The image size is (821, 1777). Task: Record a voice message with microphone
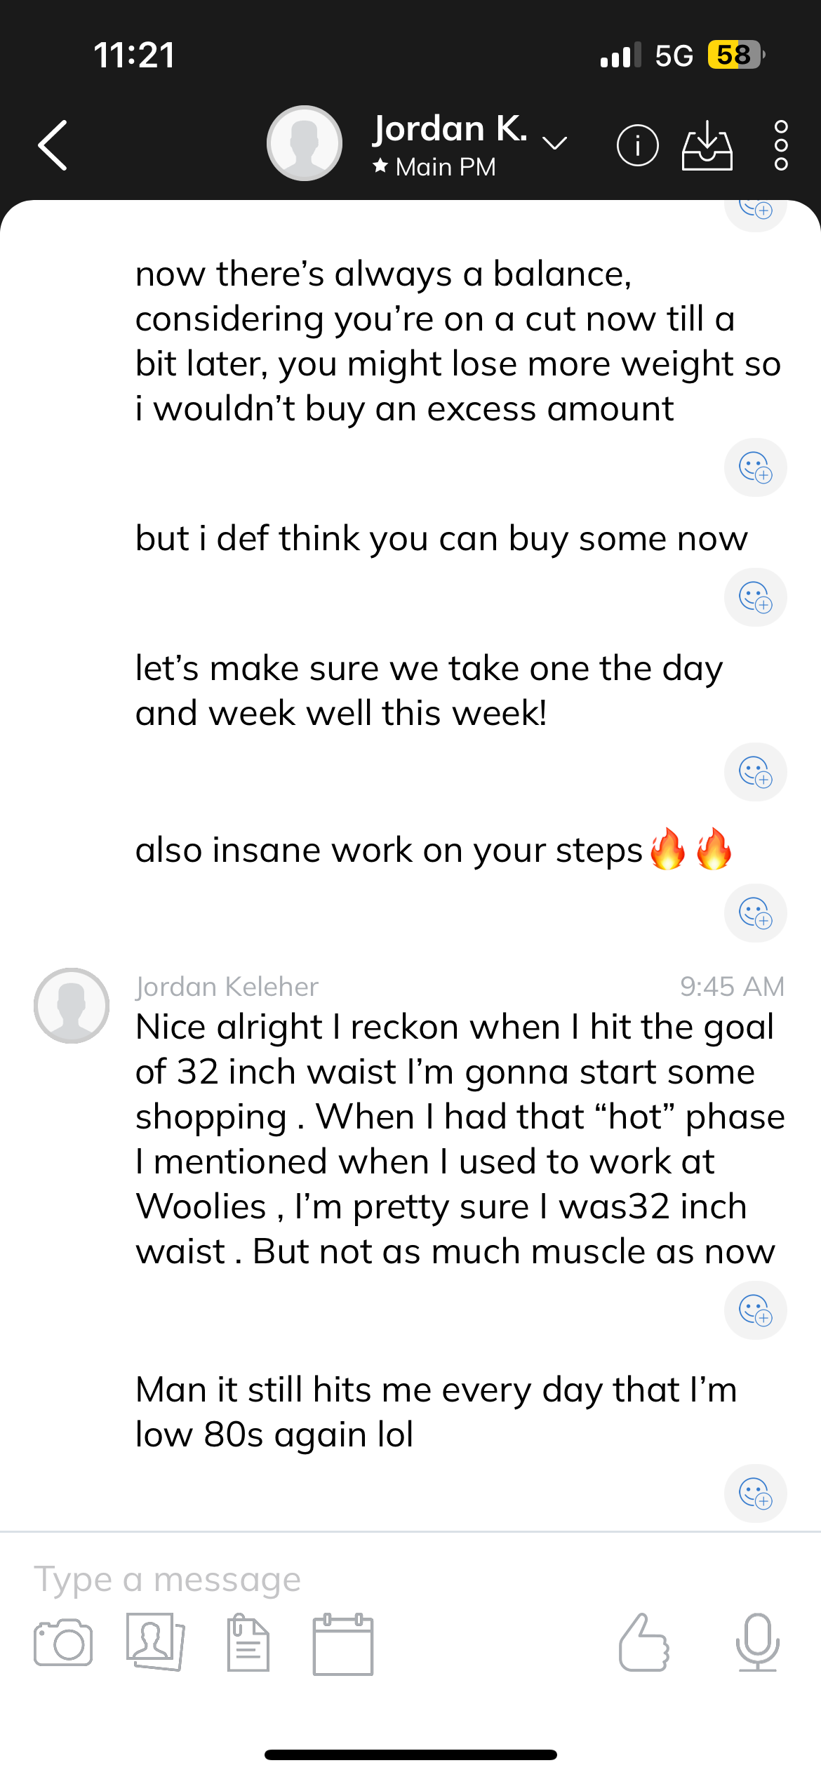(x=757, y=1642)
